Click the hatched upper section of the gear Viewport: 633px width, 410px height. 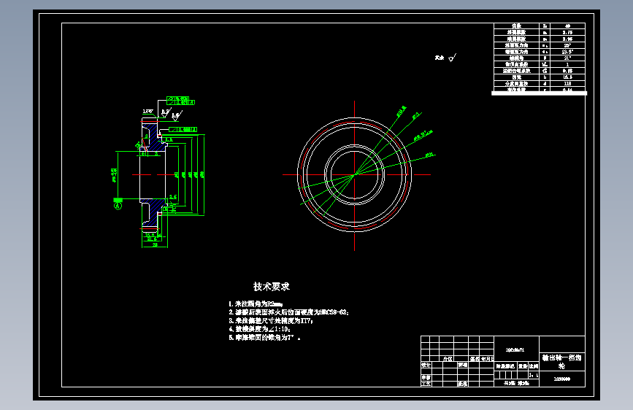pyautogui.click(x=153, y=137)
